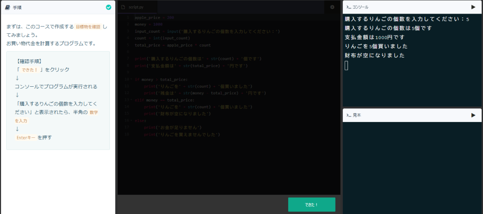Click the book icon beside 手順
483x214 pixels.
pyautogui.click(x=8, y=7)
